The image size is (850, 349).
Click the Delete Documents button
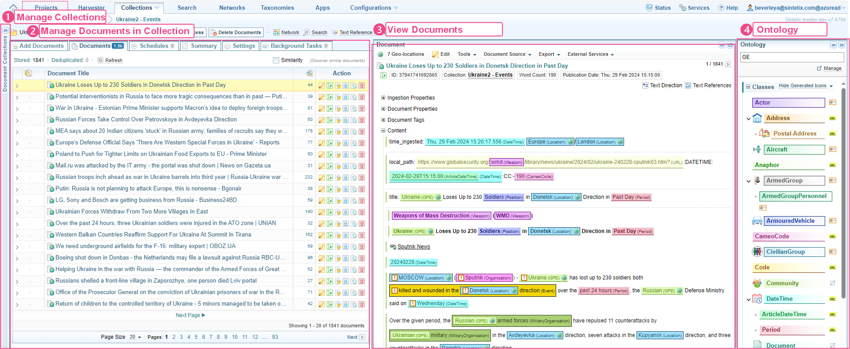click(236, 32)
